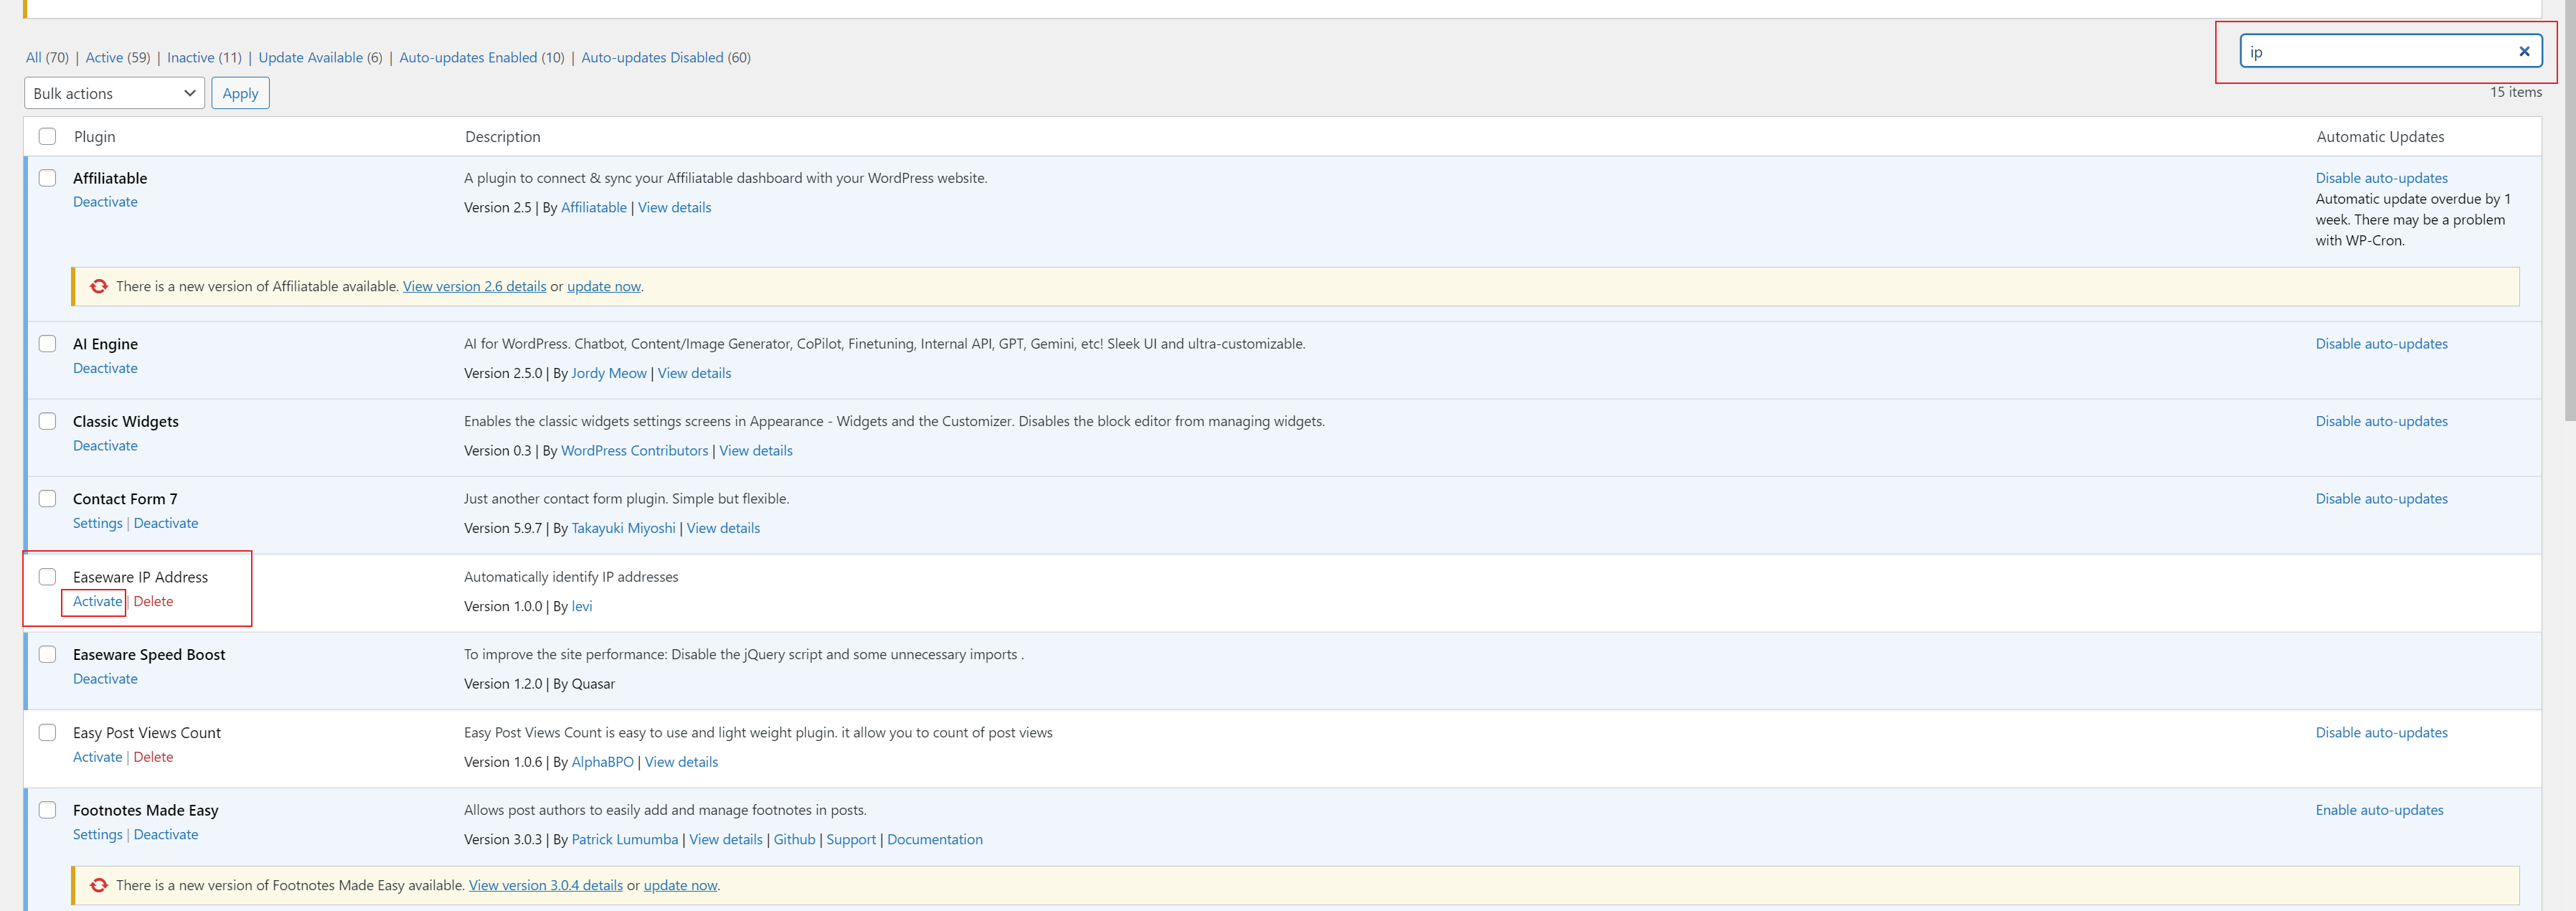Open AlphaBPO author link
This screenshot has height=911, width=2576.
(602, 762)
